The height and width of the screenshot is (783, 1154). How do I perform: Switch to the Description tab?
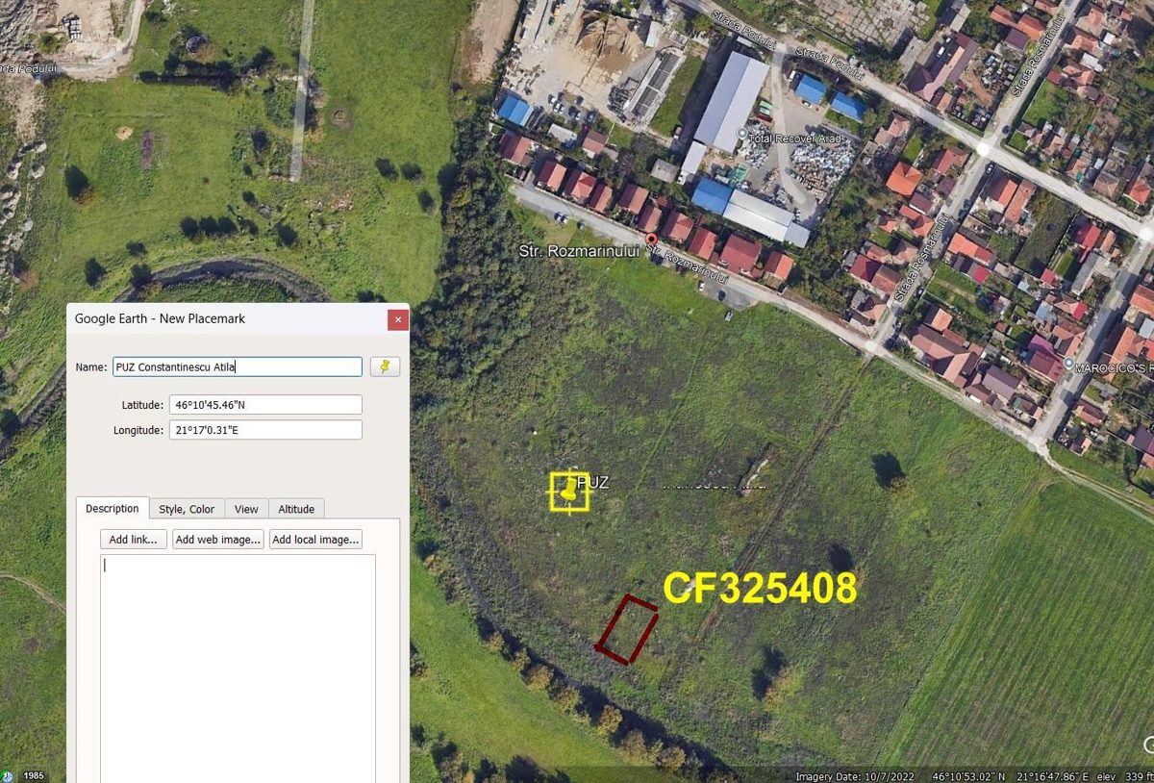(113, 509)
